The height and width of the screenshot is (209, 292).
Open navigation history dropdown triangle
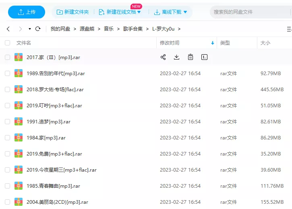(29, 29)
